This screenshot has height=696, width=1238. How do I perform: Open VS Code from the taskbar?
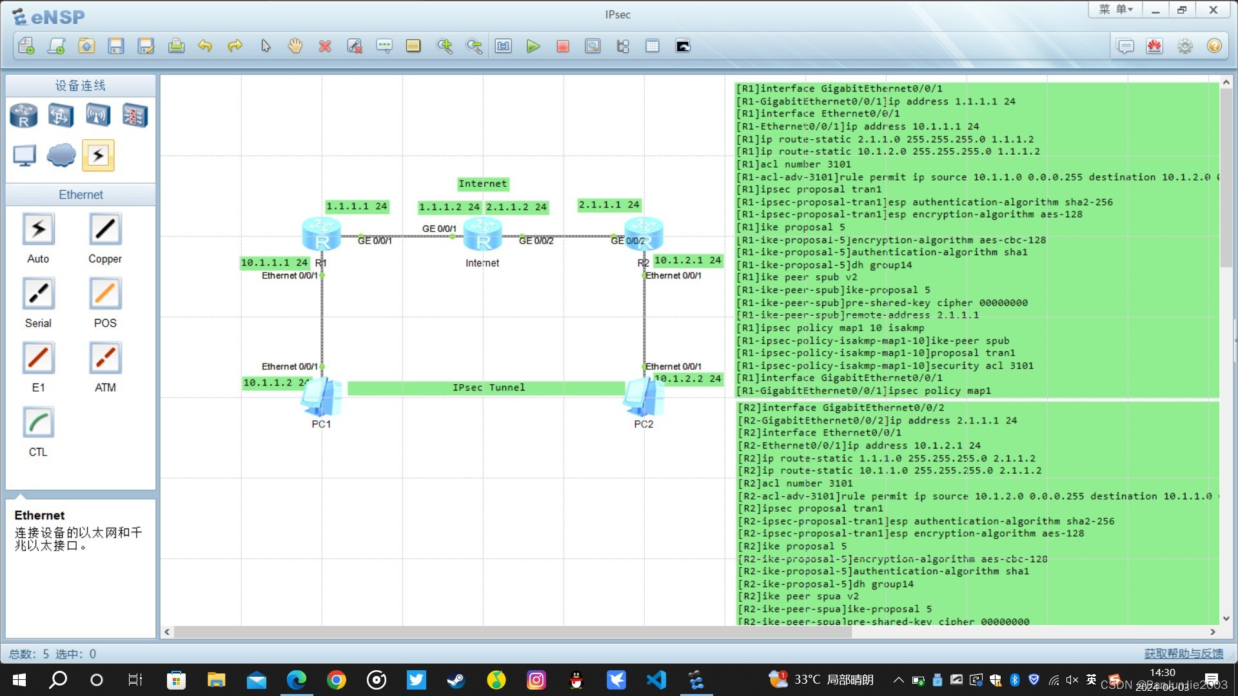pos(656,680)
